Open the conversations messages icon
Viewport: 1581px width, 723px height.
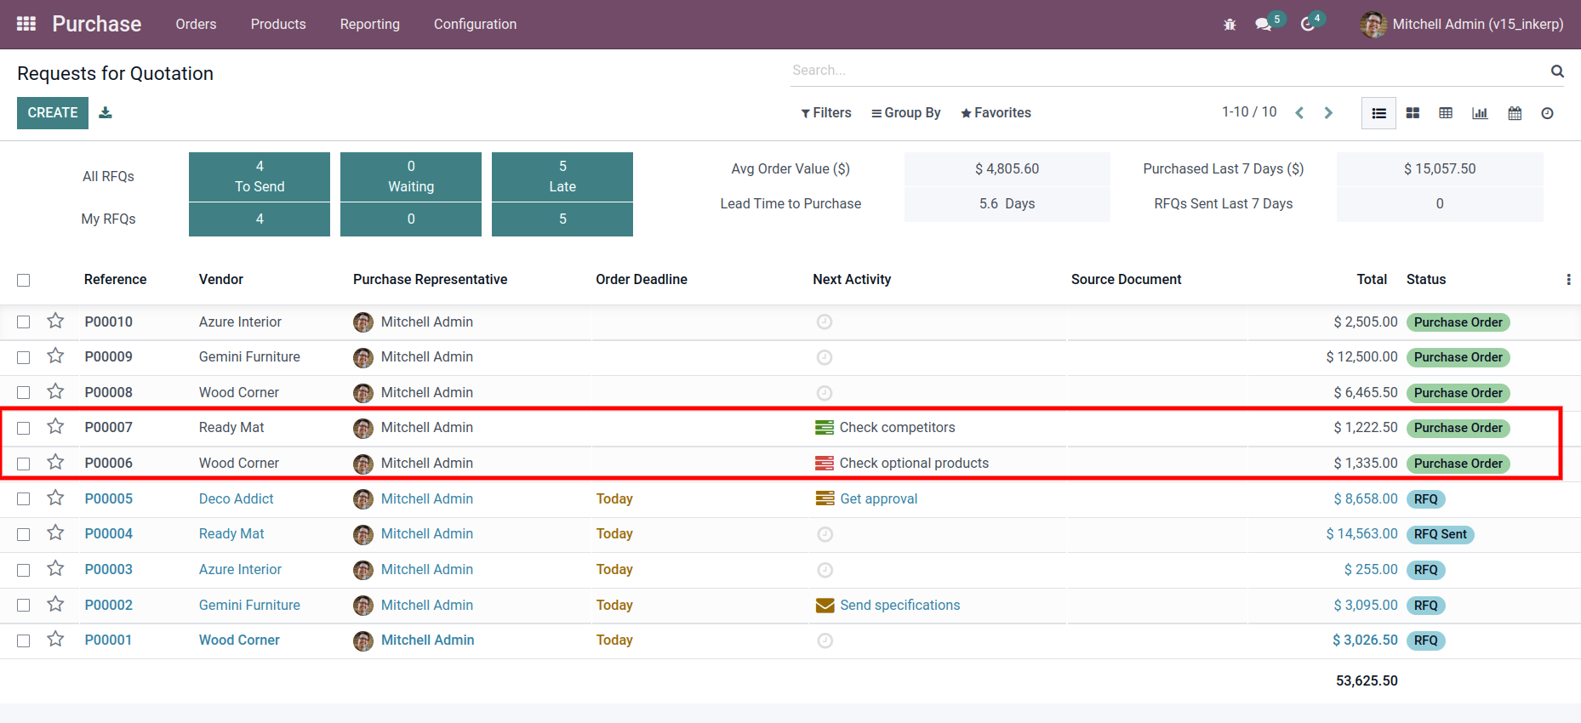pyautogui.click(x=1264, y=25)
